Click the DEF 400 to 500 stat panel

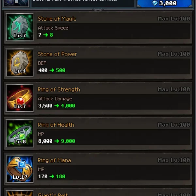tap(113, 66)
